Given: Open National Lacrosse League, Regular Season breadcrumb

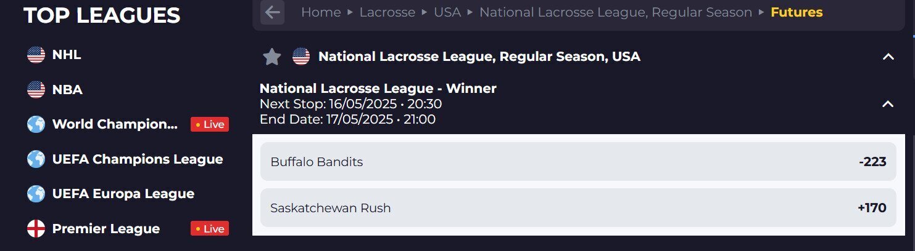Looking at the screenshot, I should [616, 12].
